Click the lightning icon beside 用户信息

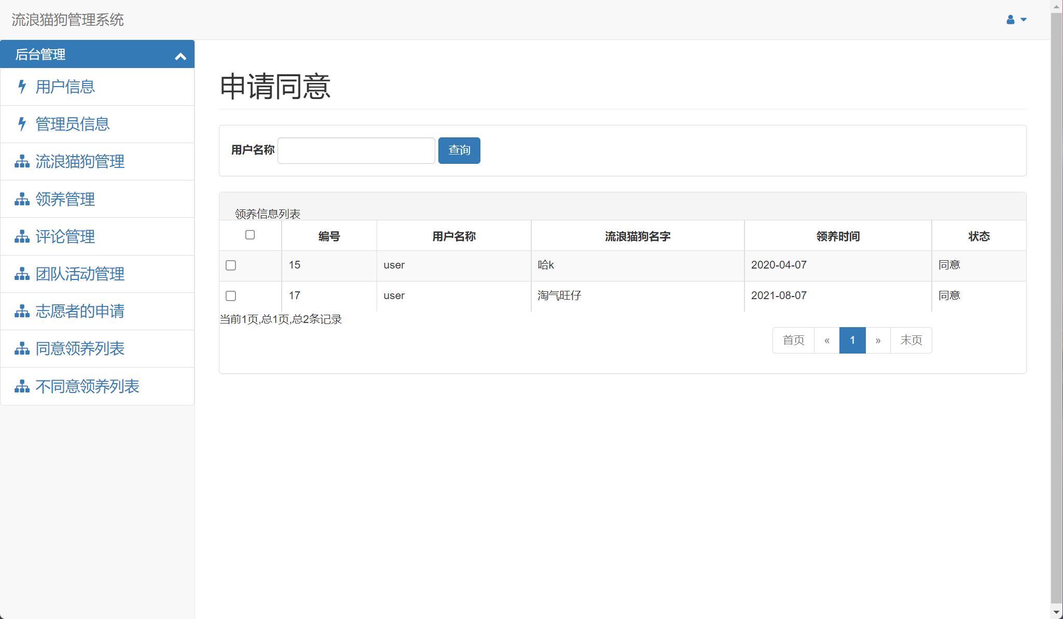21,87
